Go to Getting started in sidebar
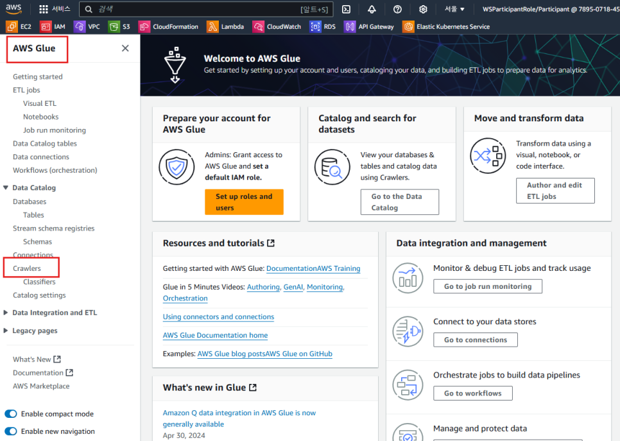Image resolution: width=620 pixels, height=441 pixels. pyautogui.click(x=38, y=76)
